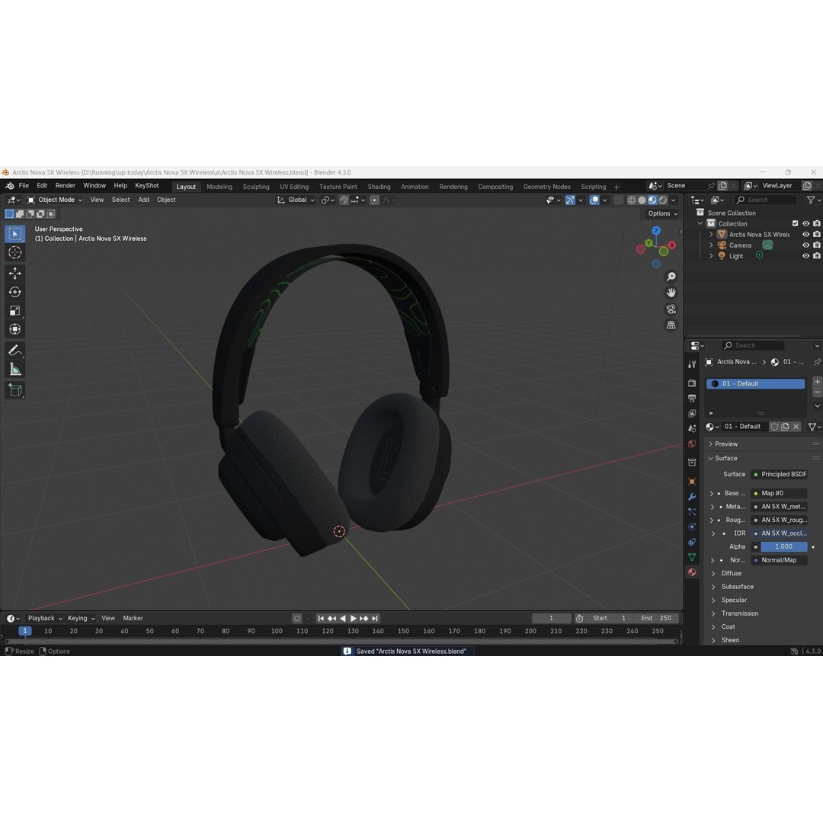This screenshot has width=823, height=823.
Task: Toggle the Collection eye visibility
Action: 805,223
